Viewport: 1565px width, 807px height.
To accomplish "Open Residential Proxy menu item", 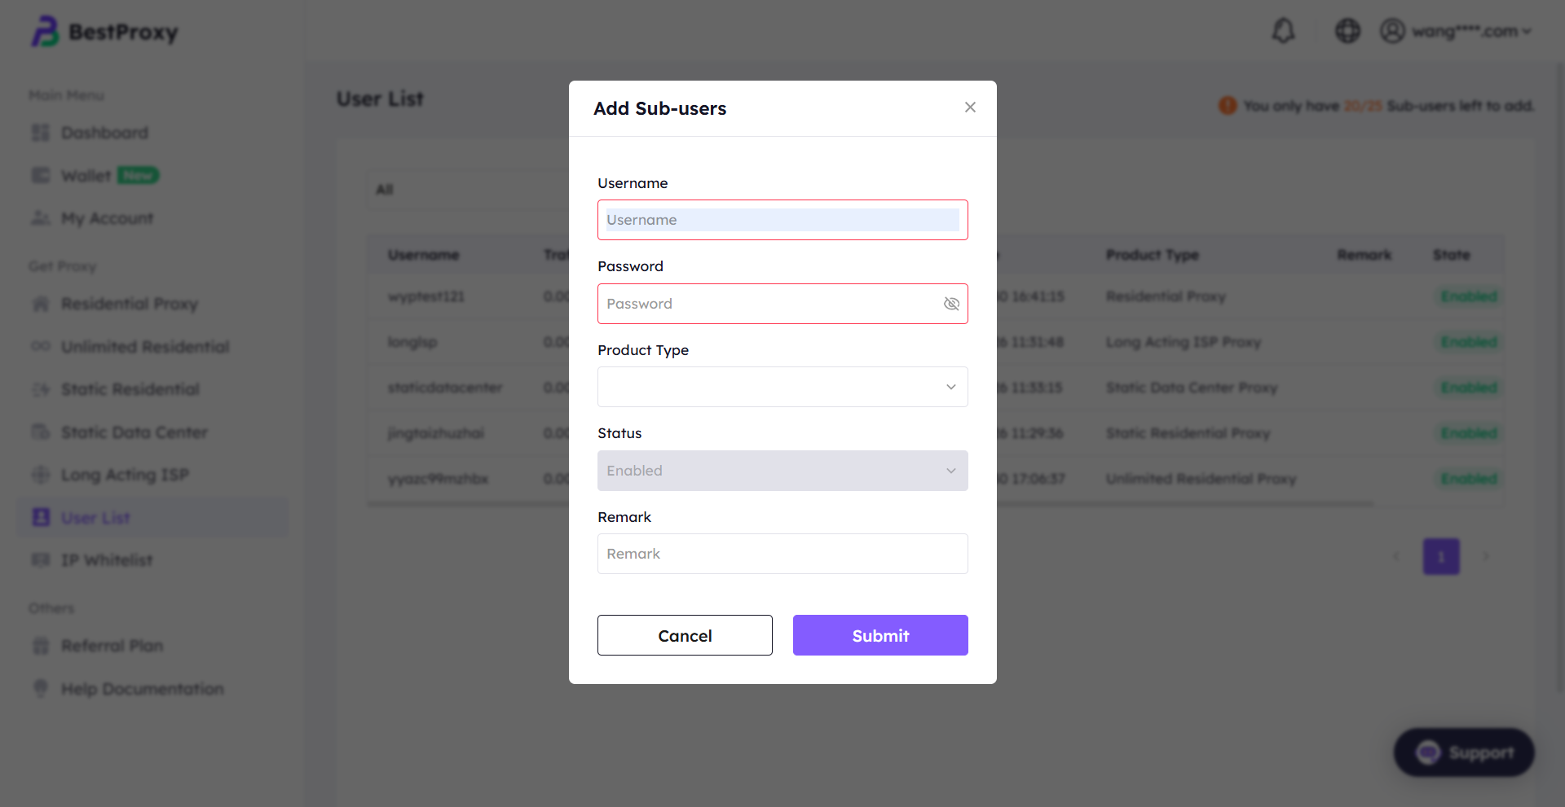I will [x=129, y=304].
